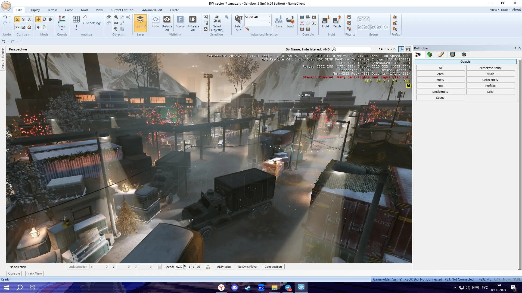522x293 pixels.
Task: Select the rotate mode icon
Action: tap(44, 19)
